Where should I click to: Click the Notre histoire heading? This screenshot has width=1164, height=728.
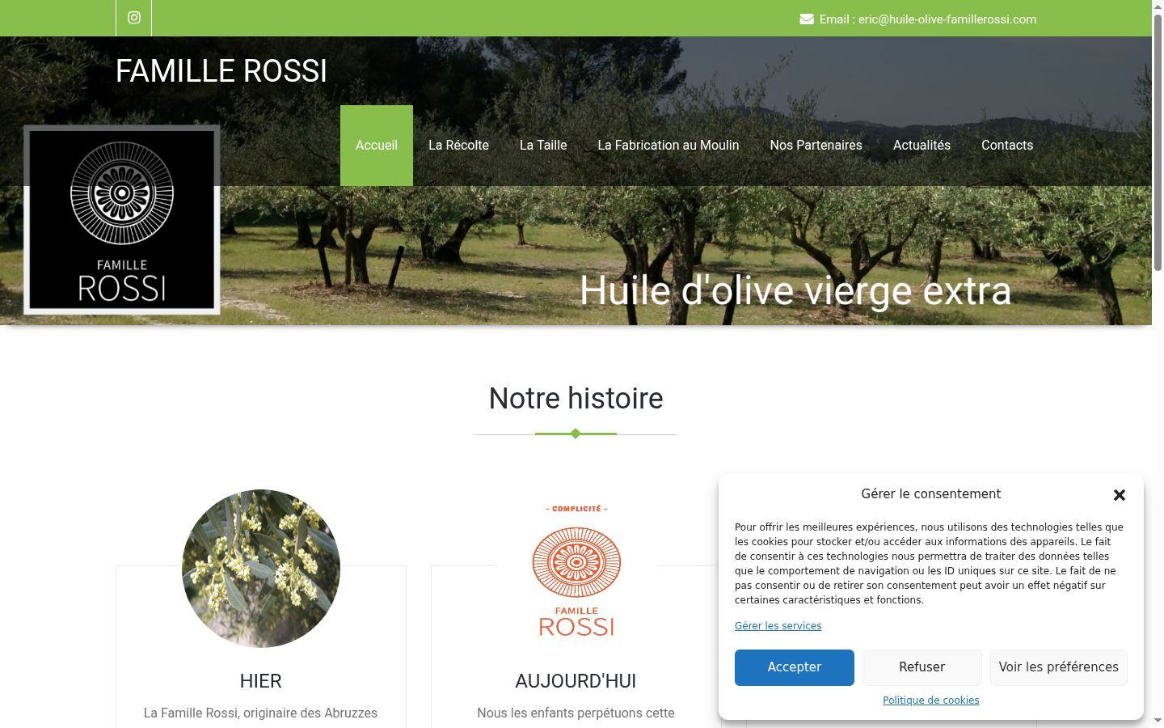[x=576, y=398]
